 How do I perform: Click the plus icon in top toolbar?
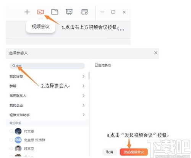27,12
